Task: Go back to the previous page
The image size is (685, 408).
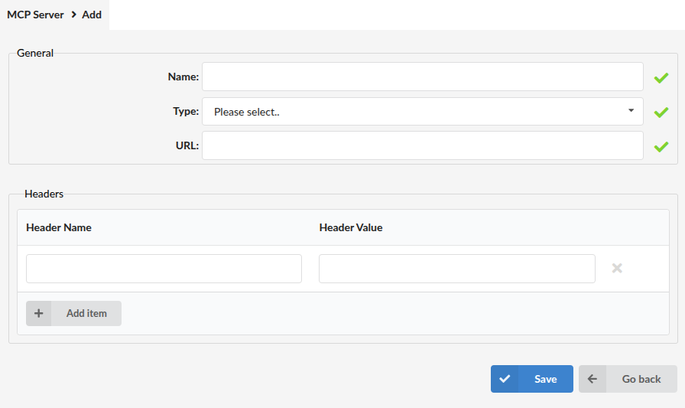Action: pyautogui.click(x=628, y=379)
